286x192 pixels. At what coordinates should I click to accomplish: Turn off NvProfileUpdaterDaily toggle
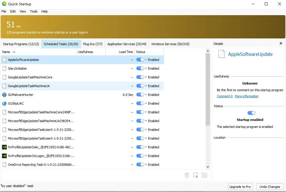pyautogui.click(x=140, y=147)
